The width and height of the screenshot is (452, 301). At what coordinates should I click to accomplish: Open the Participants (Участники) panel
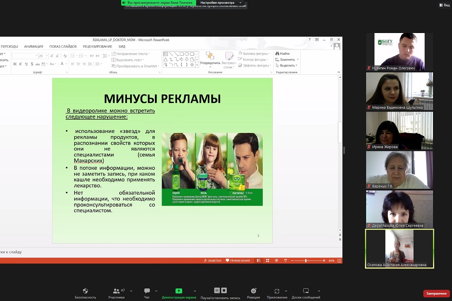[x=116, y=291]
